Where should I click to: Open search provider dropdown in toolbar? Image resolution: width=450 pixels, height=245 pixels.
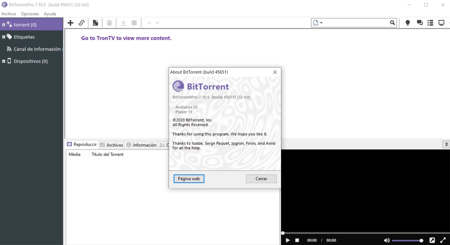tap(318, 23)
